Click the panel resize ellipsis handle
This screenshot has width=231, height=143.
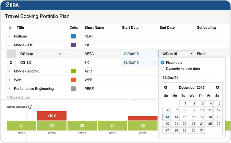click(134, 100)
